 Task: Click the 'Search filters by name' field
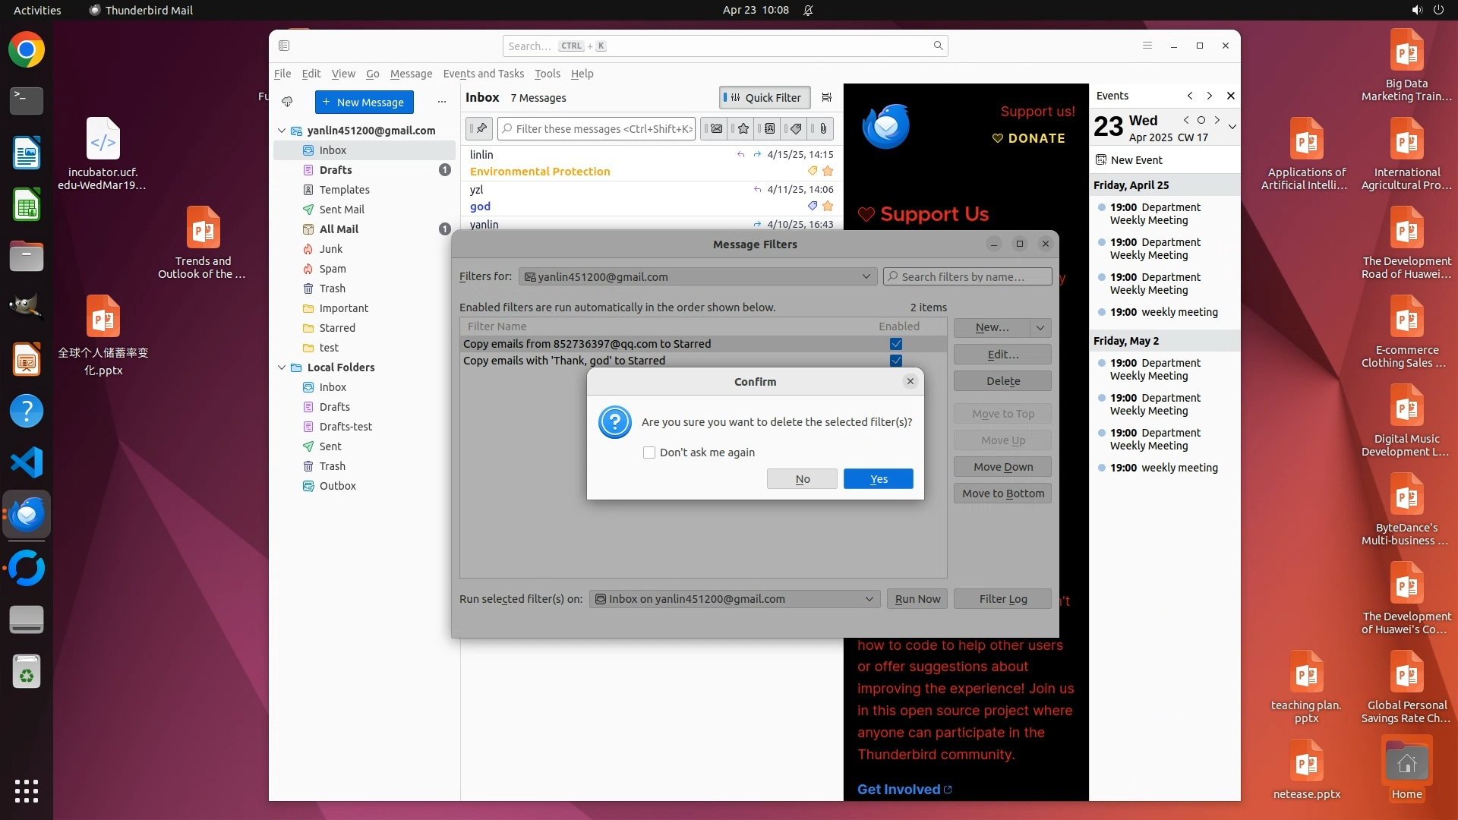click(967, 277)
